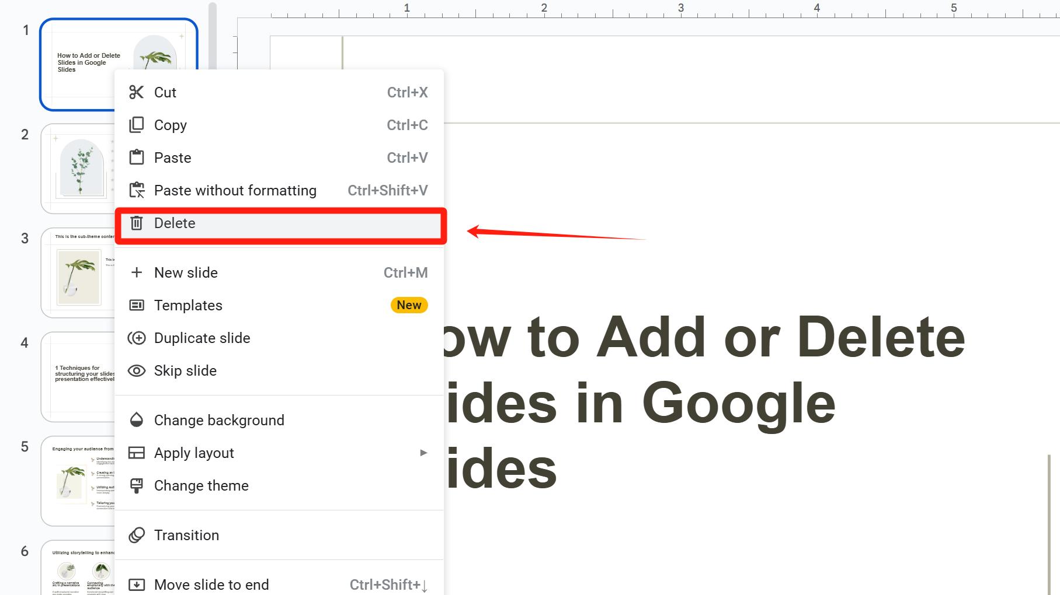
Task: Select Skip slide option
Action: coord(279,370)
